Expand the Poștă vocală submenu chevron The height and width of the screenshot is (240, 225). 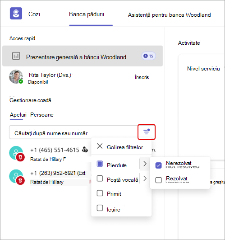coord(145,179)
